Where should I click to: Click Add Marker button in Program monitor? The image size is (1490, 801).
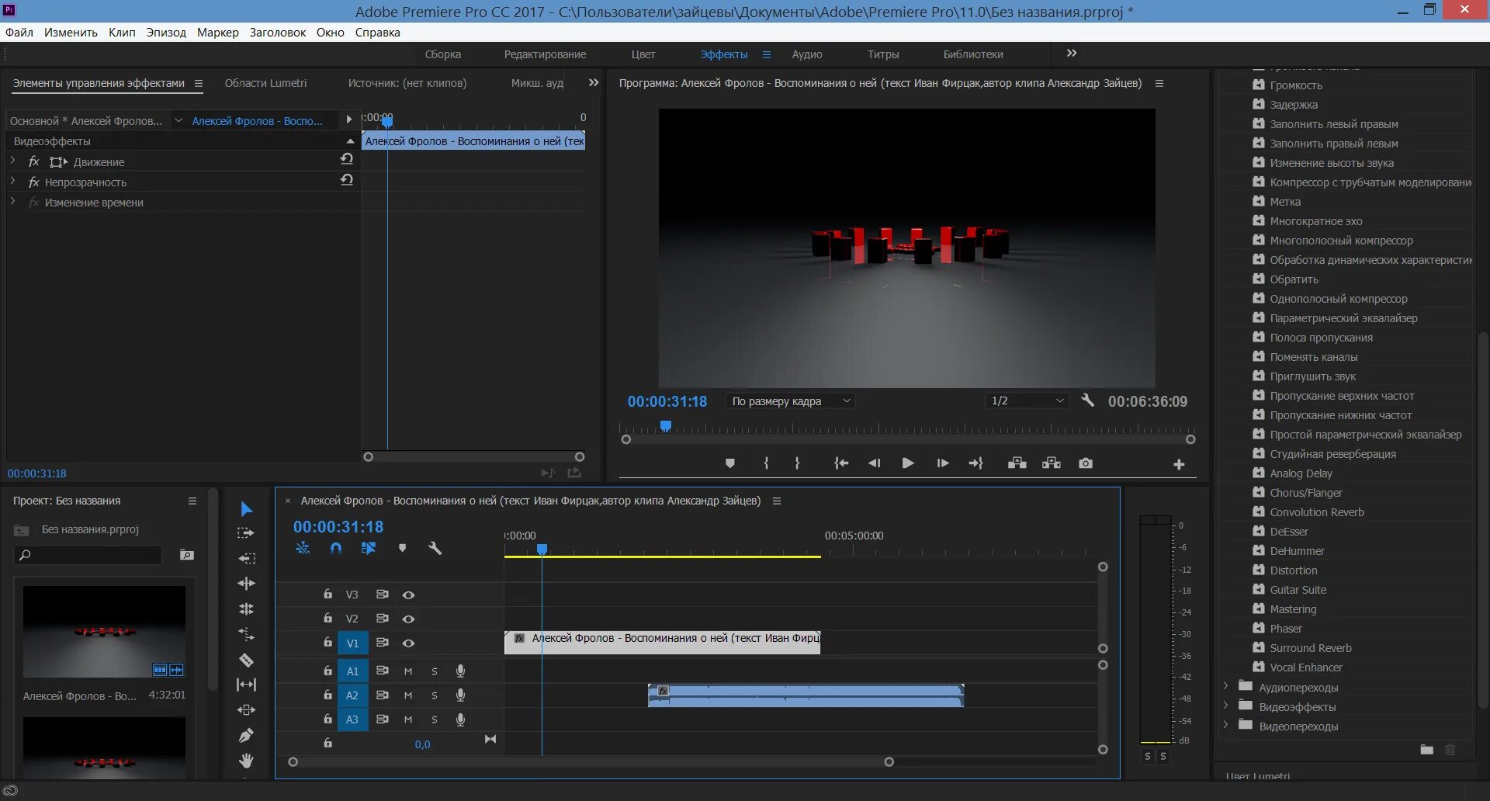[729, 463]
